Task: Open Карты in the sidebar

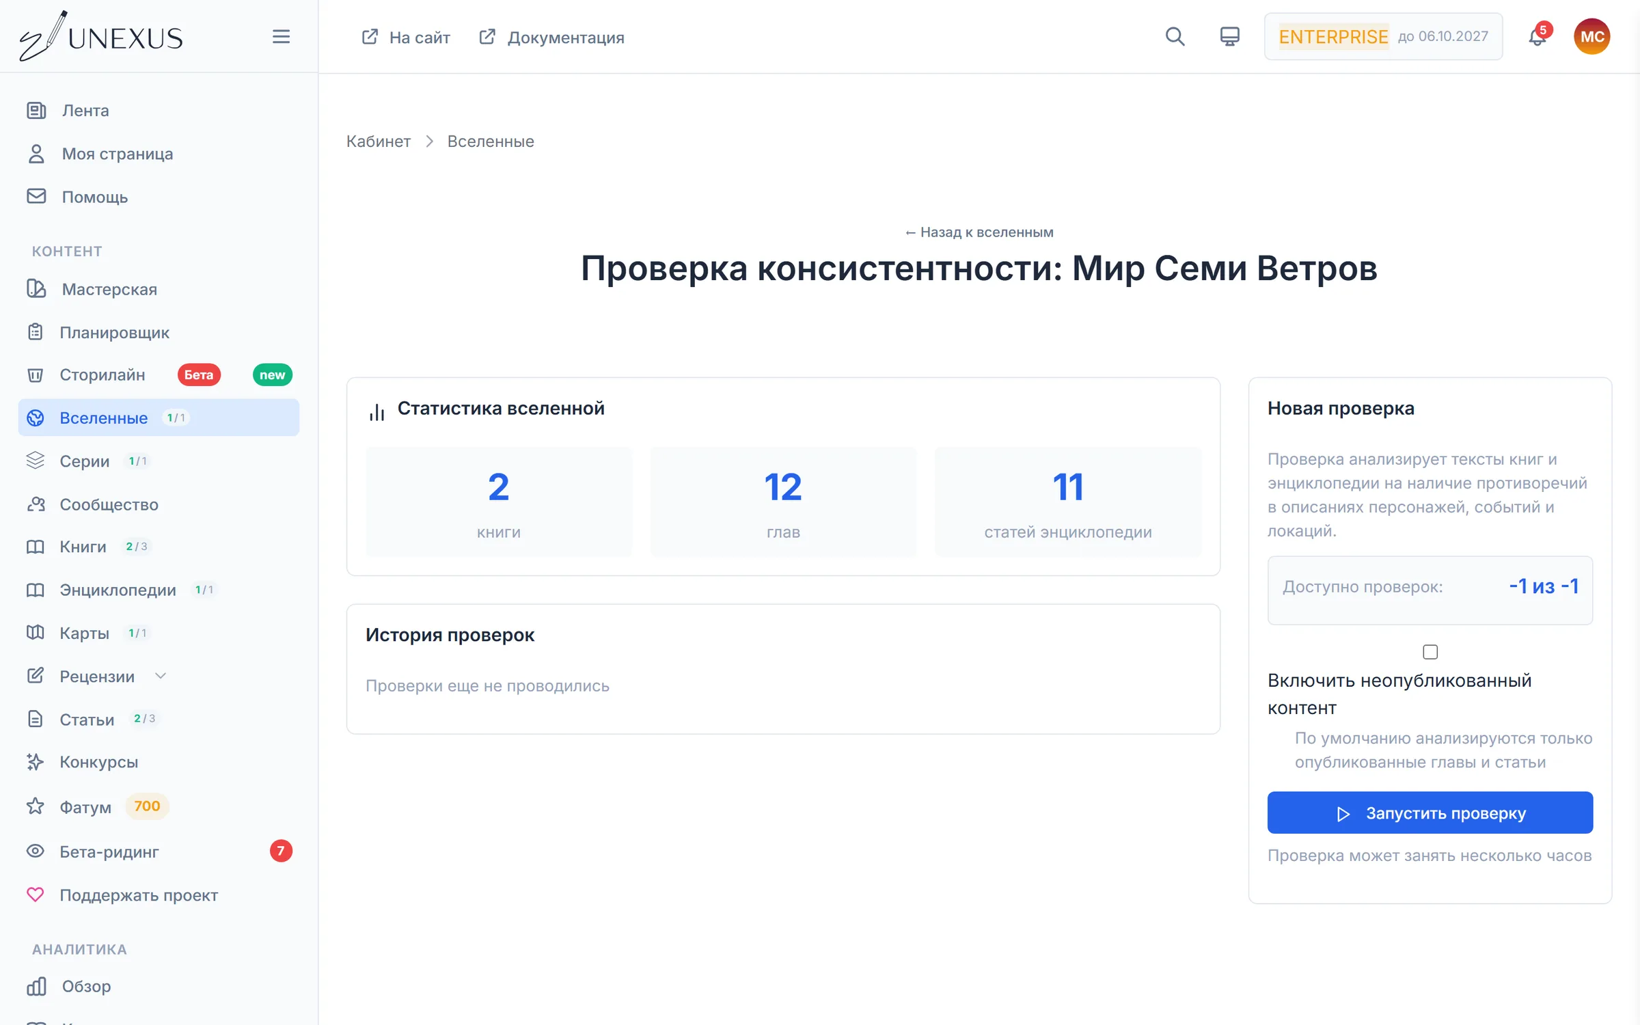Action: (159, 633)
